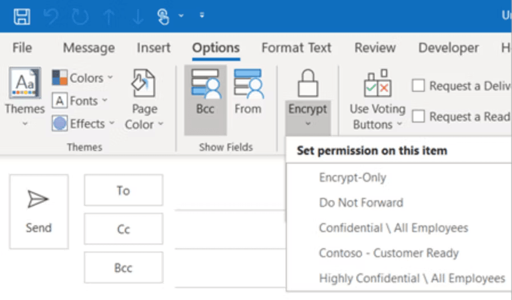The image size is (512, 300).
Task: Click the Send paper-plane button
Action: (39, 212)
